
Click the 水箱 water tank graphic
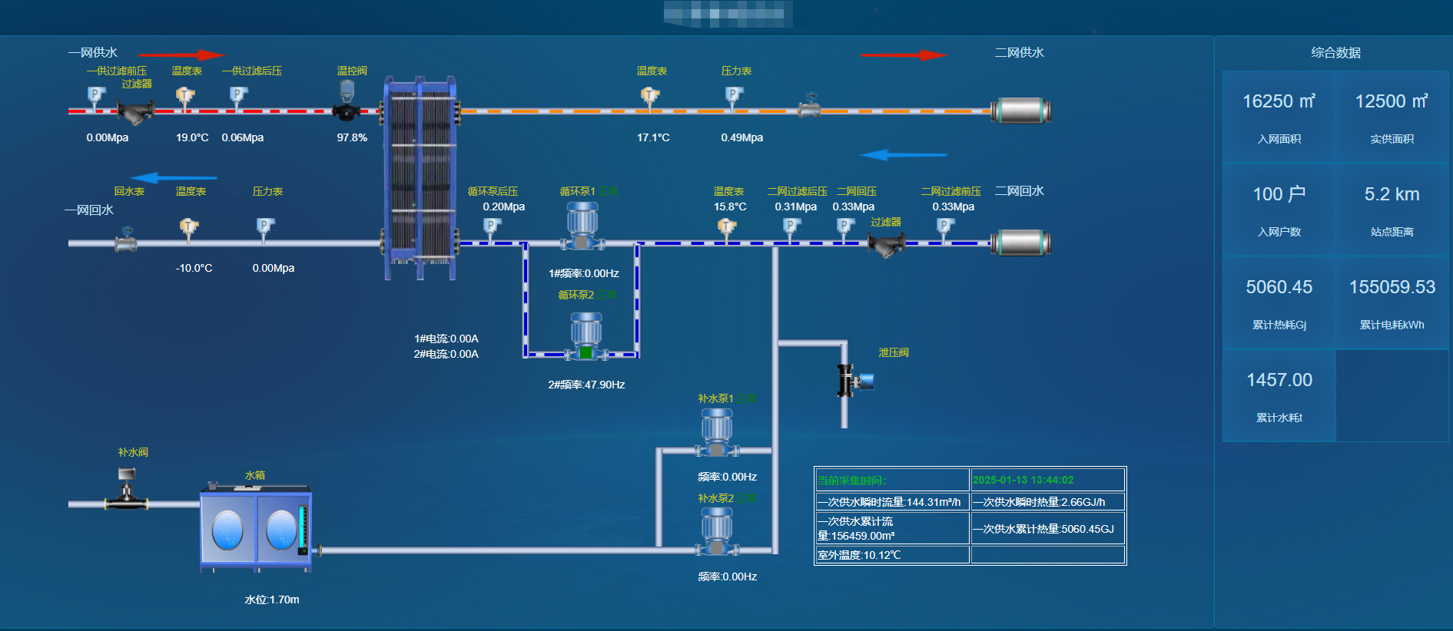255,528
